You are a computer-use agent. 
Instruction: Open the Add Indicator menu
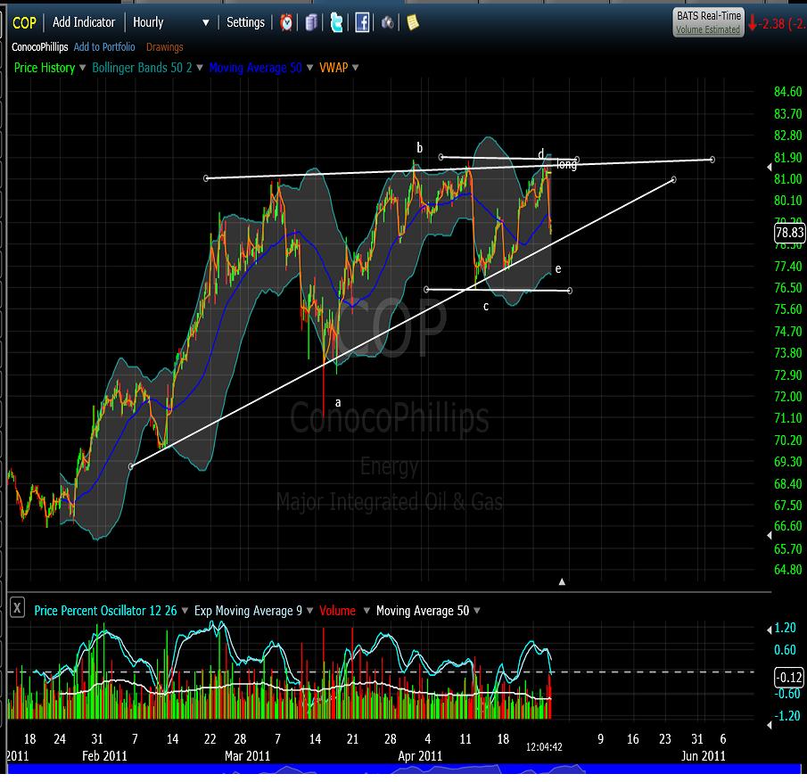pyautogui.click(x=85, y=22)
